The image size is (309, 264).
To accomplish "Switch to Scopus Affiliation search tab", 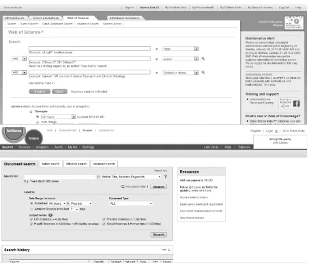I will click(x=76, y=164).
